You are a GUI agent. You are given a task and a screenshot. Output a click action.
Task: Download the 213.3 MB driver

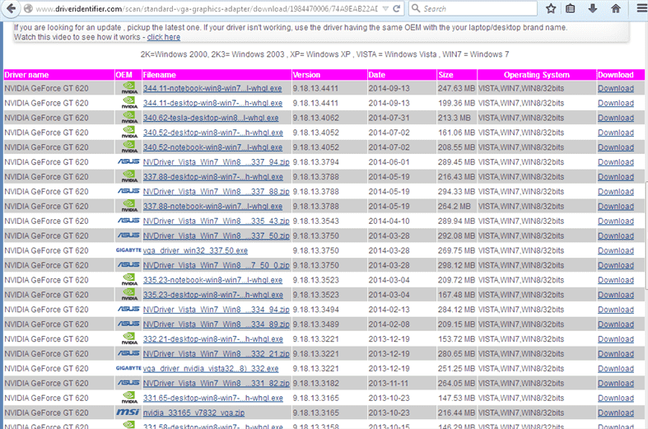pyautogui.click(x=616, y=119)
